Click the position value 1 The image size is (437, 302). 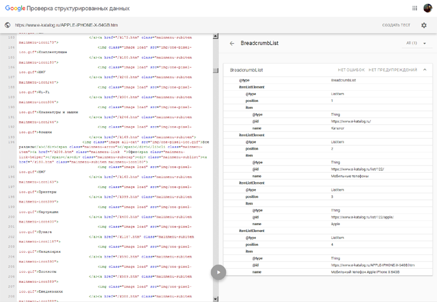pyautogui.click(x=332, y=101)
